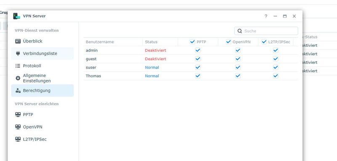Viewport: 337px width, 161px height.
Task: Open the PPTP setup page
Action: click(x=43, y=115)
